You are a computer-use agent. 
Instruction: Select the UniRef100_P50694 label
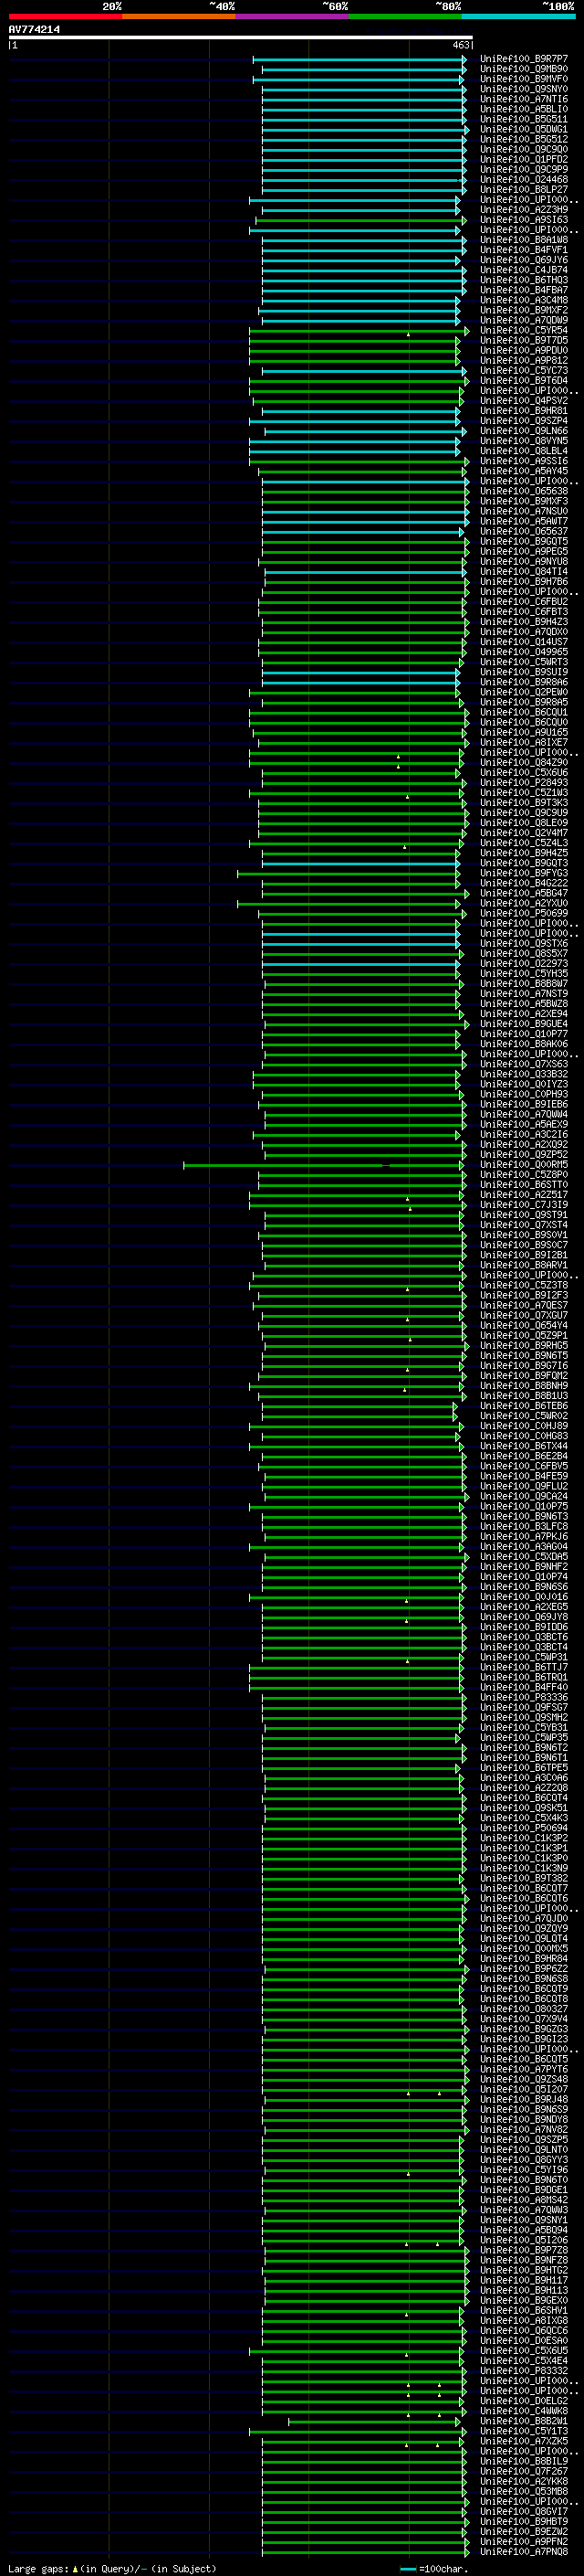[524, 1828]
